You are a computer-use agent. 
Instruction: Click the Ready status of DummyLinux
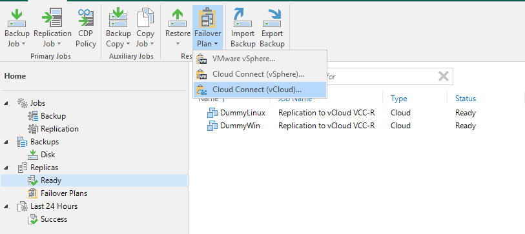(466, 113)
